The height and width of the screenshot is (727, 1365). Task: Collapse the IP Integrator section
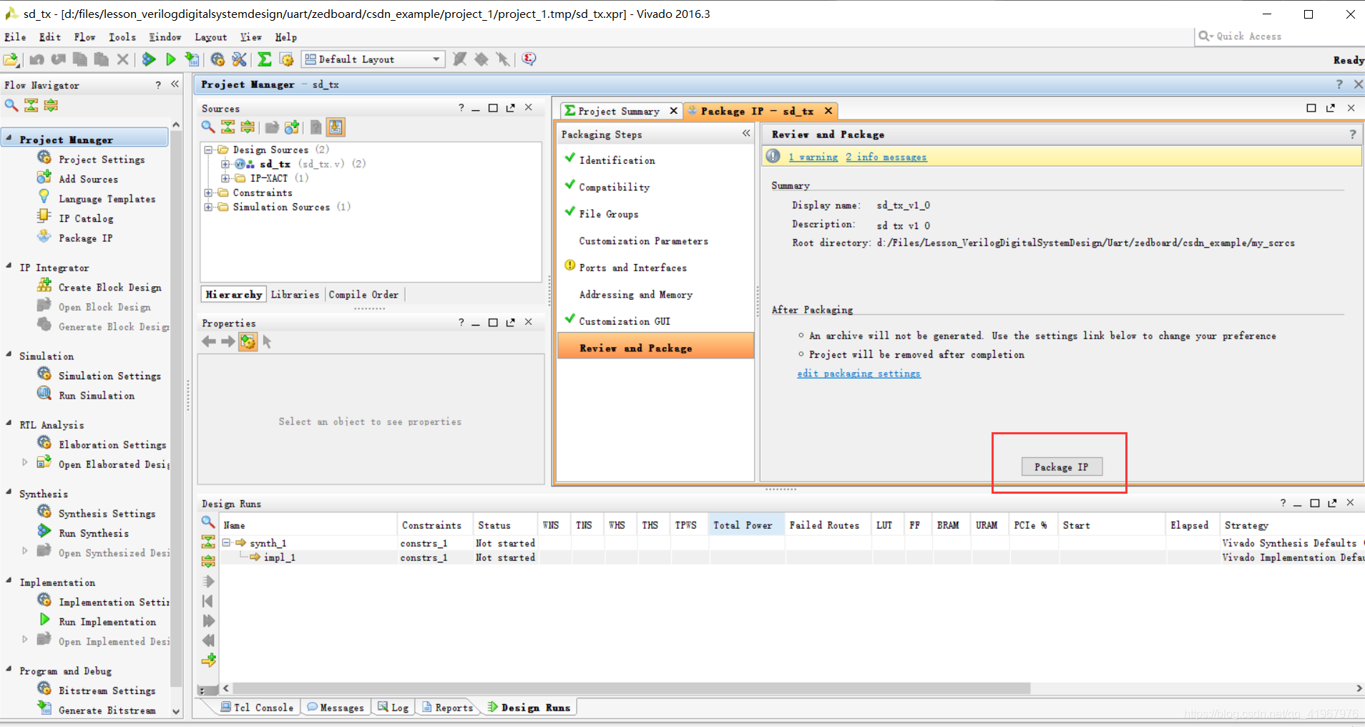(x=9, y=265)
